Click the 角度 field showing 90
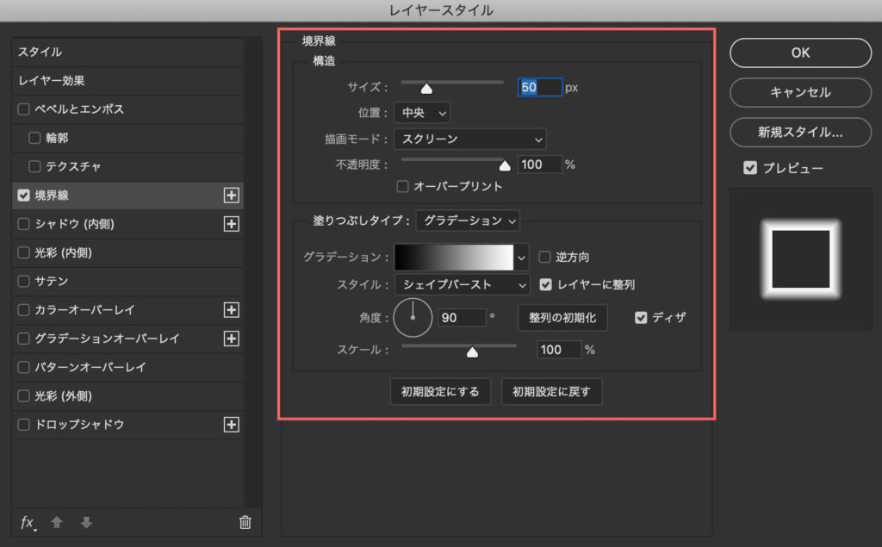The image size is (882, 547). pyautogui.click(x=462, y=318)
